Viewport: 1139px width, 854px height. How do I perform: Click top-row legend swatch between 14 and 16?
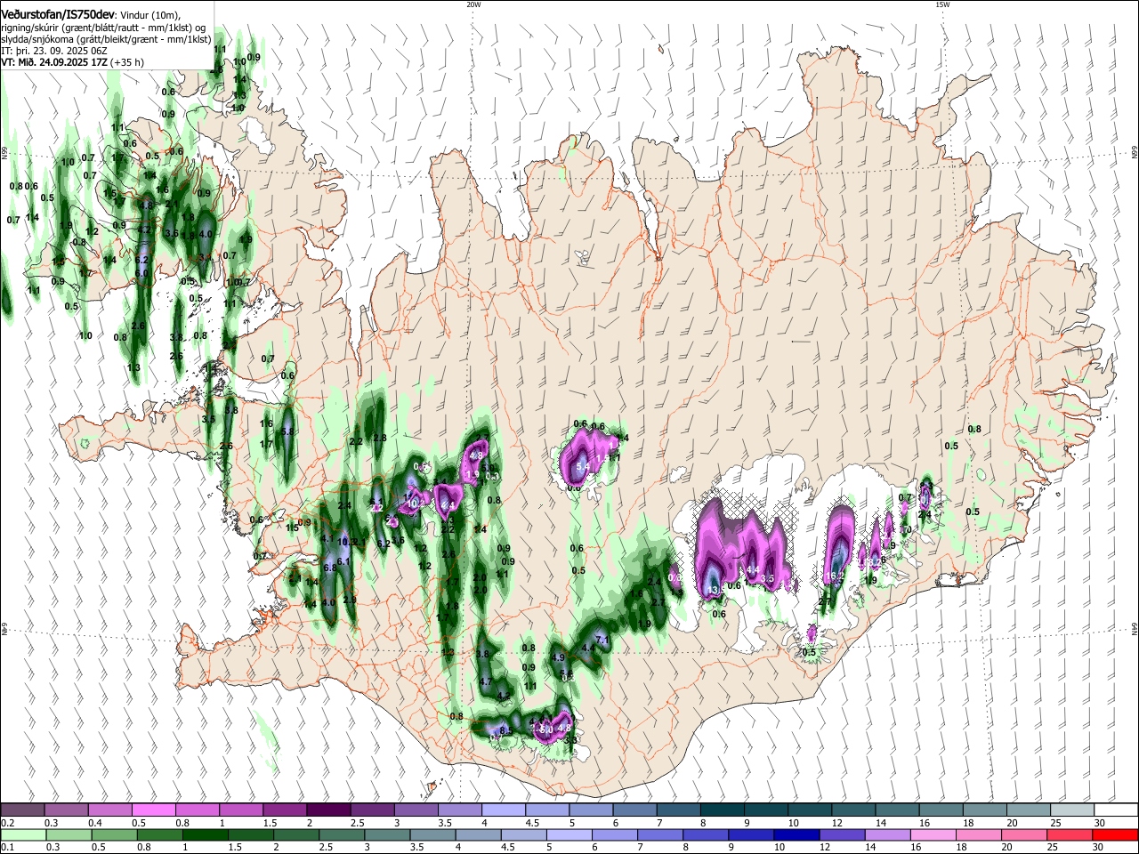coord(897,810)
